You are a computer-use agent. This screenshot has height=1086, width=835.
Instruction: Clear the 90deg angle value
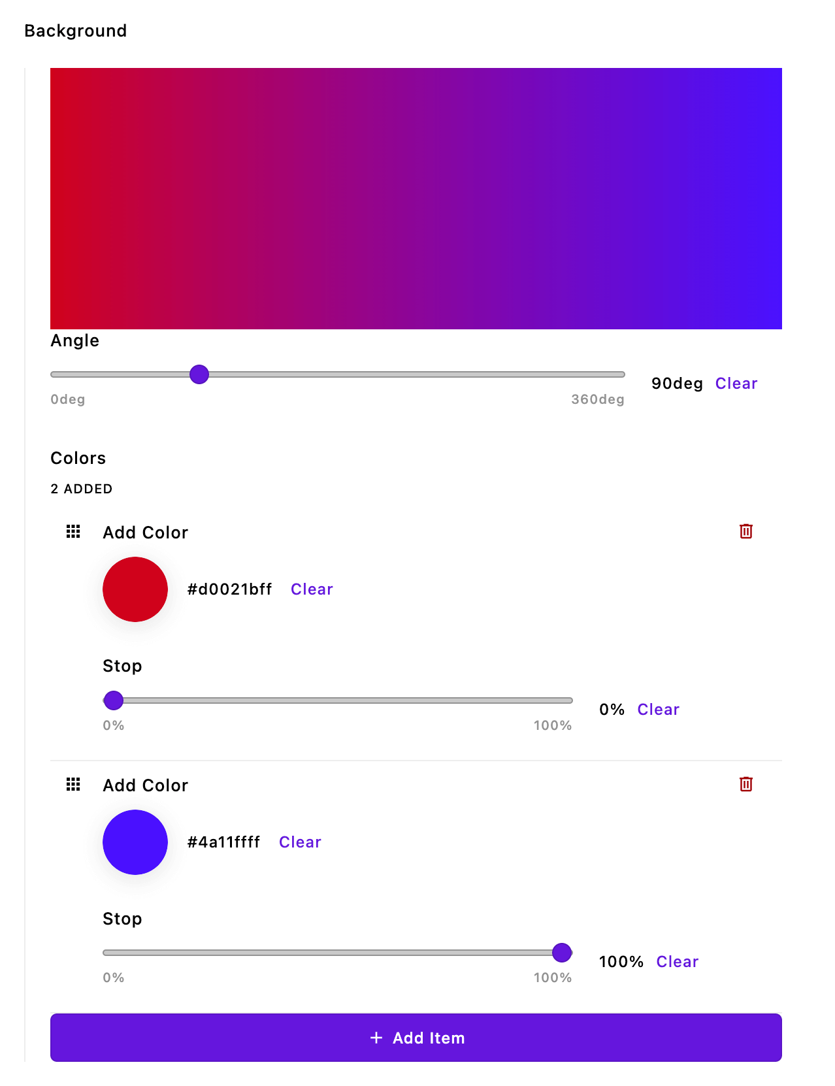point(736,384)
